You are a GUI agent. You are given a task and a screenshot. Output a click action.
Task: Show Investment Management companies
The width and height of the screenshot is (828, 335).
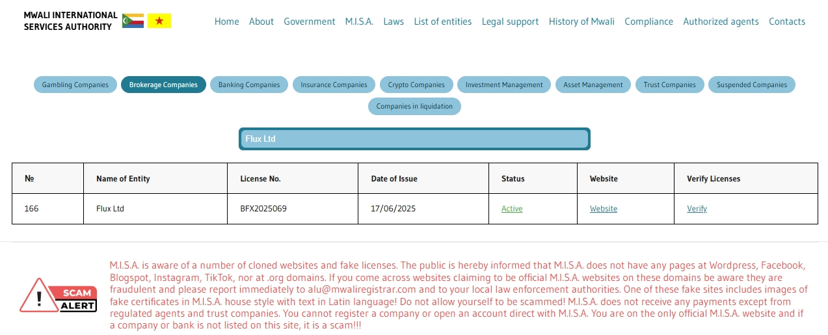tap(504, 85)
